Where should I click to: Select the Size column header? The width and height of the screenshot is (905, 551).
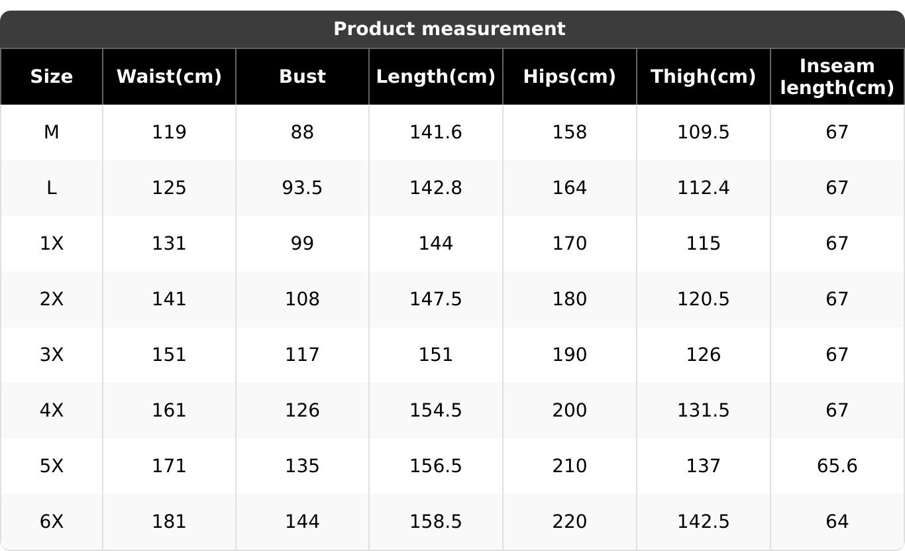[52, 77]
